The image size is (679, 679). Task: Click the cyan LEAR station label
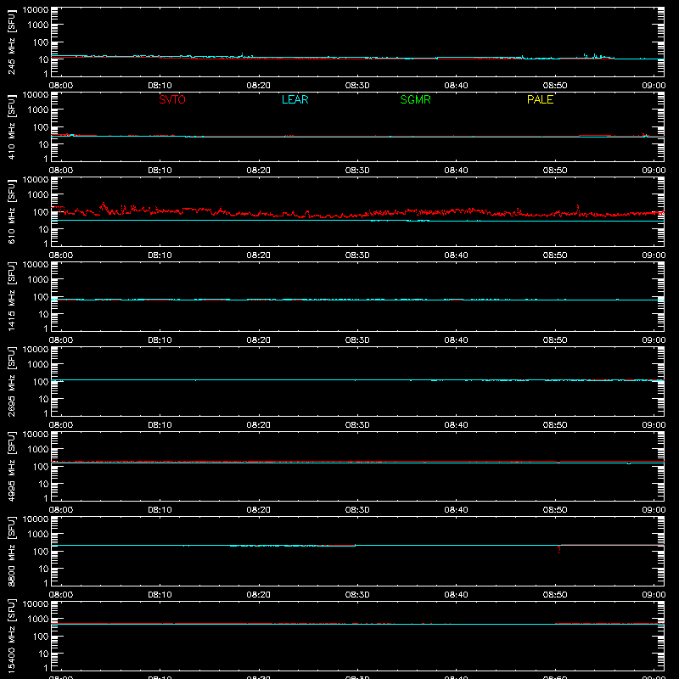pos(295,99)
